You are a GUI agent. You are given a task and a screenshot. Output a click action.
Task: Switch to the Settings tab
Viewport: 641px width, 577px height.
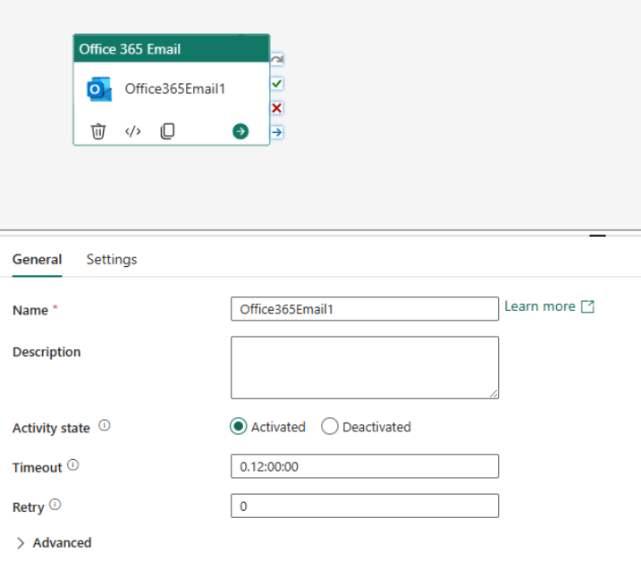[112, 259]
